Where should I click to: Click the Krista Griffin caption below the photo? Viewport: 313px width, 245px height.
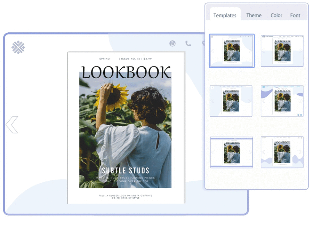(x=126, y=197)
